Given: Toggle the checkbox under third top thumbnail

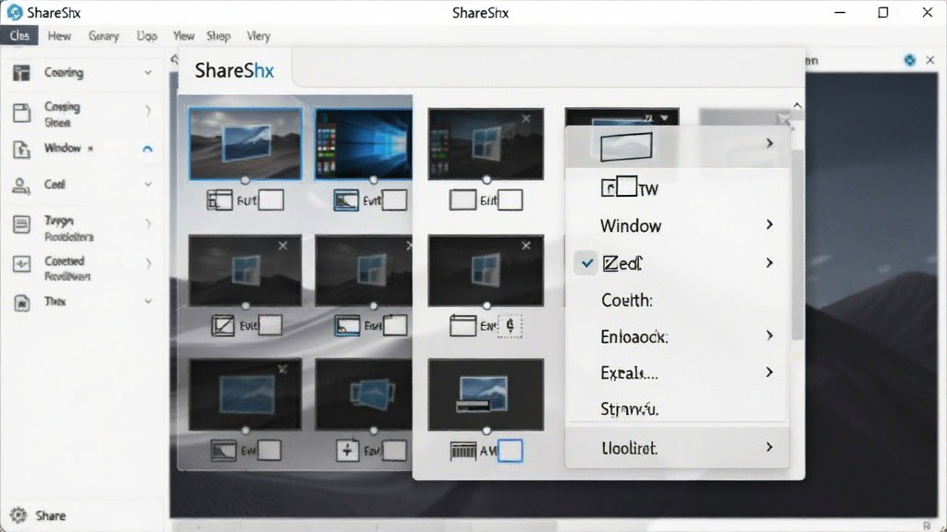Looking at the screenshot, I should [510, 200].
